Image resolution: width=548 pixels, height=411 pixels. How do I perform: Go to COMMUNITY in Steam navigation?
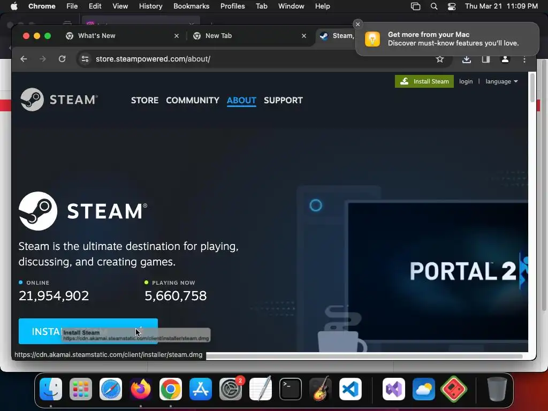[x=193, y=100]
